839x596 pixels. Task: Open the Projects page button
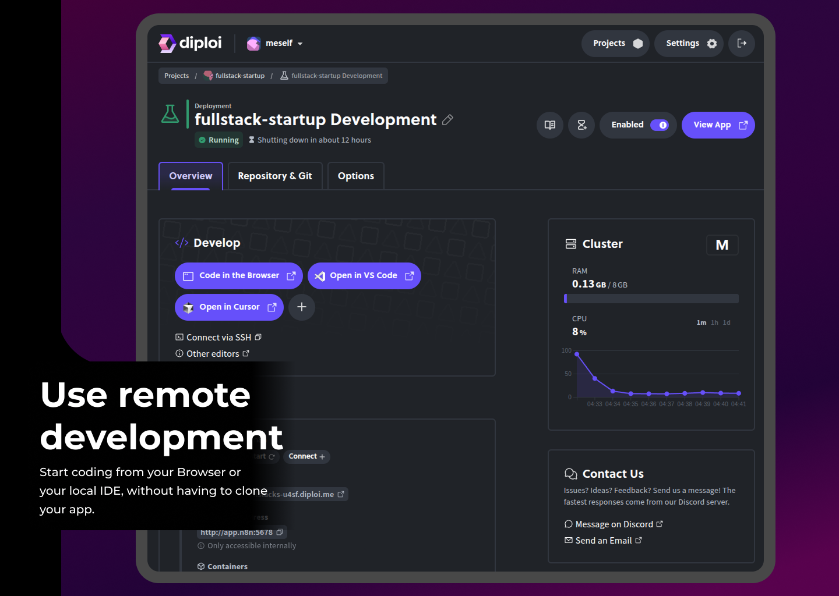click(x=615, y=43)
